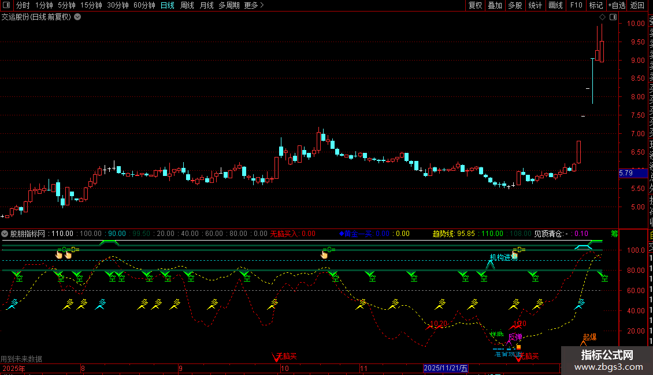Toggle the right info panel icon
The image size is (653, 375).
[x=613, y=17]
